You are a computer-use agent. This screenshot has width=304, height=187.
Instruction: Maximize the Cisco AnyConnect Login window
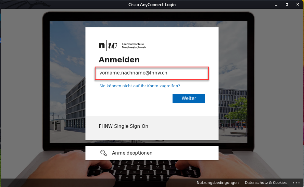pos(287,4)
